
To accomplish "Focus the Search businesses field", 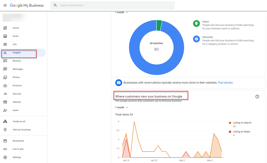I will [x=112, y=5].
